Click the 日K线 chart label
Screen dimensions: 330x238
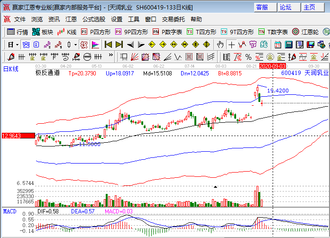(11, 69)
